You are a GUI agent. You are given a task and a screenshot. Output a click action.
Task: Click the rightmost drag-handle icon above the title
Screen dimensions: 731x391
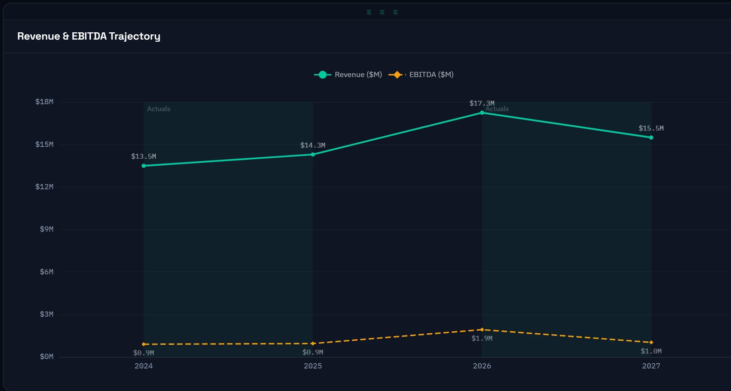tap(395, 12)
